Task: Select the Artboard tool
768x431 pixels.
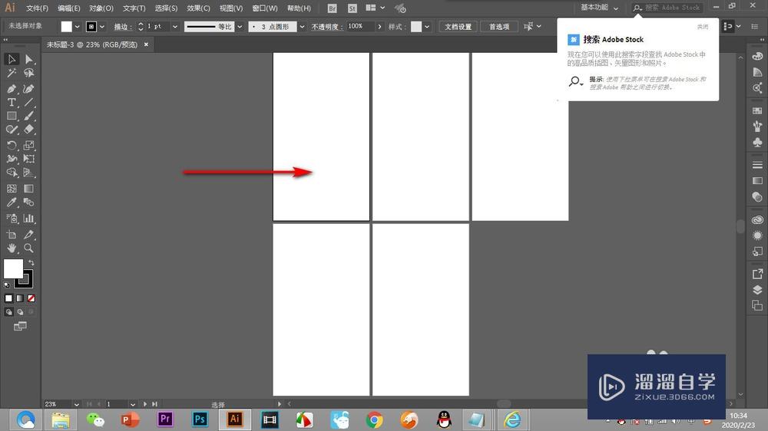Action: pyautogui.click(x=12, y=235)
